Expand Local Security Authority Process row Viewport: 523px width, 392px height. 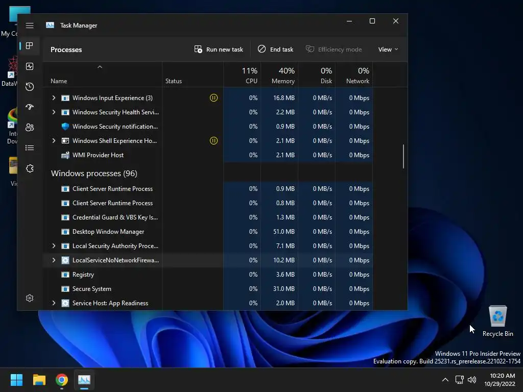[x=54, y=246]
